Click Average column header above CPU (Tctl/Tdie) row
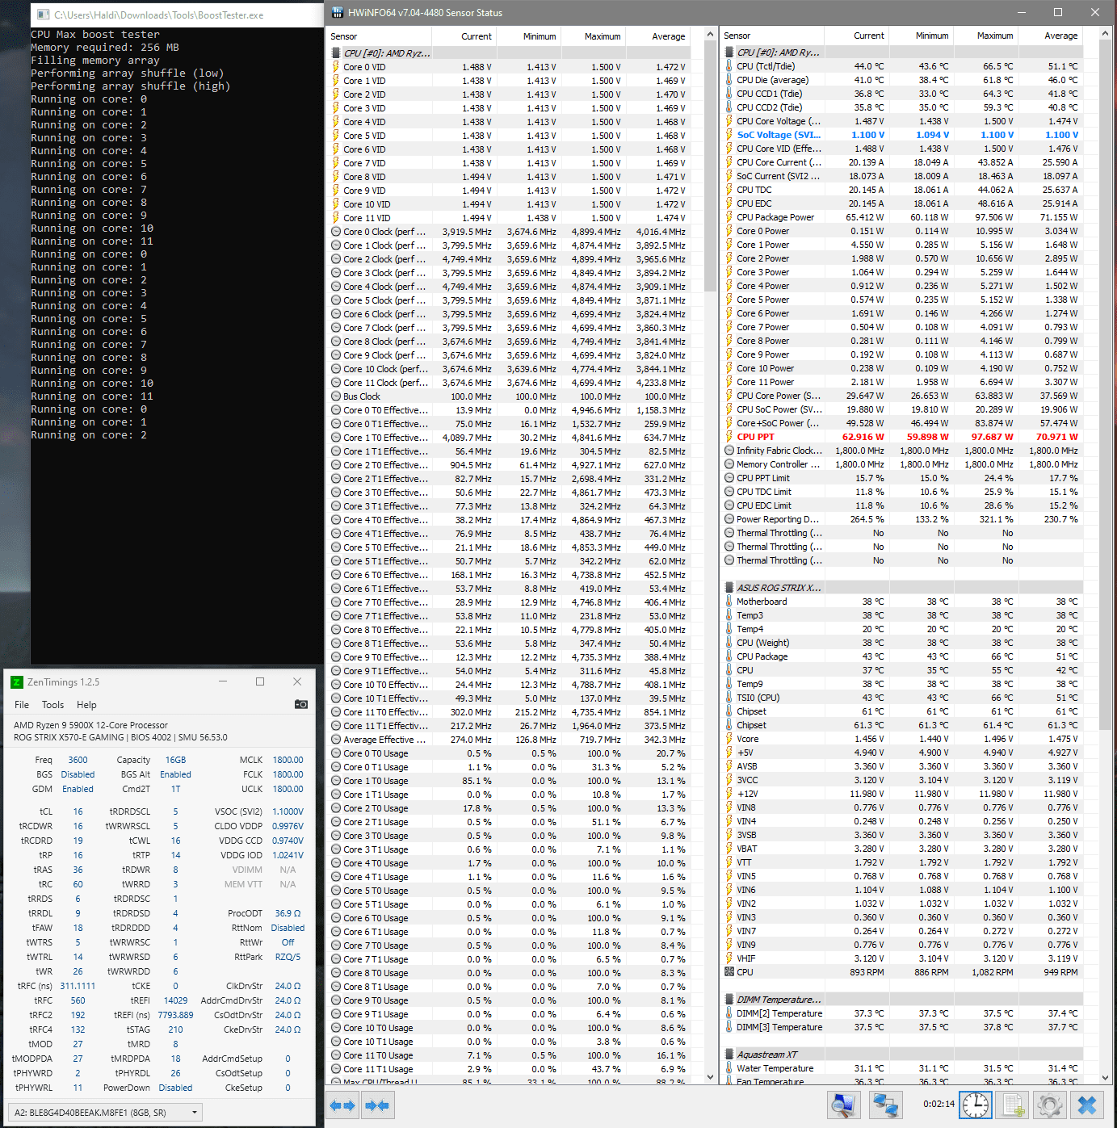Image resolution: width=1117 pixels, height=1128 pixels. click(x=1050, y=36)
